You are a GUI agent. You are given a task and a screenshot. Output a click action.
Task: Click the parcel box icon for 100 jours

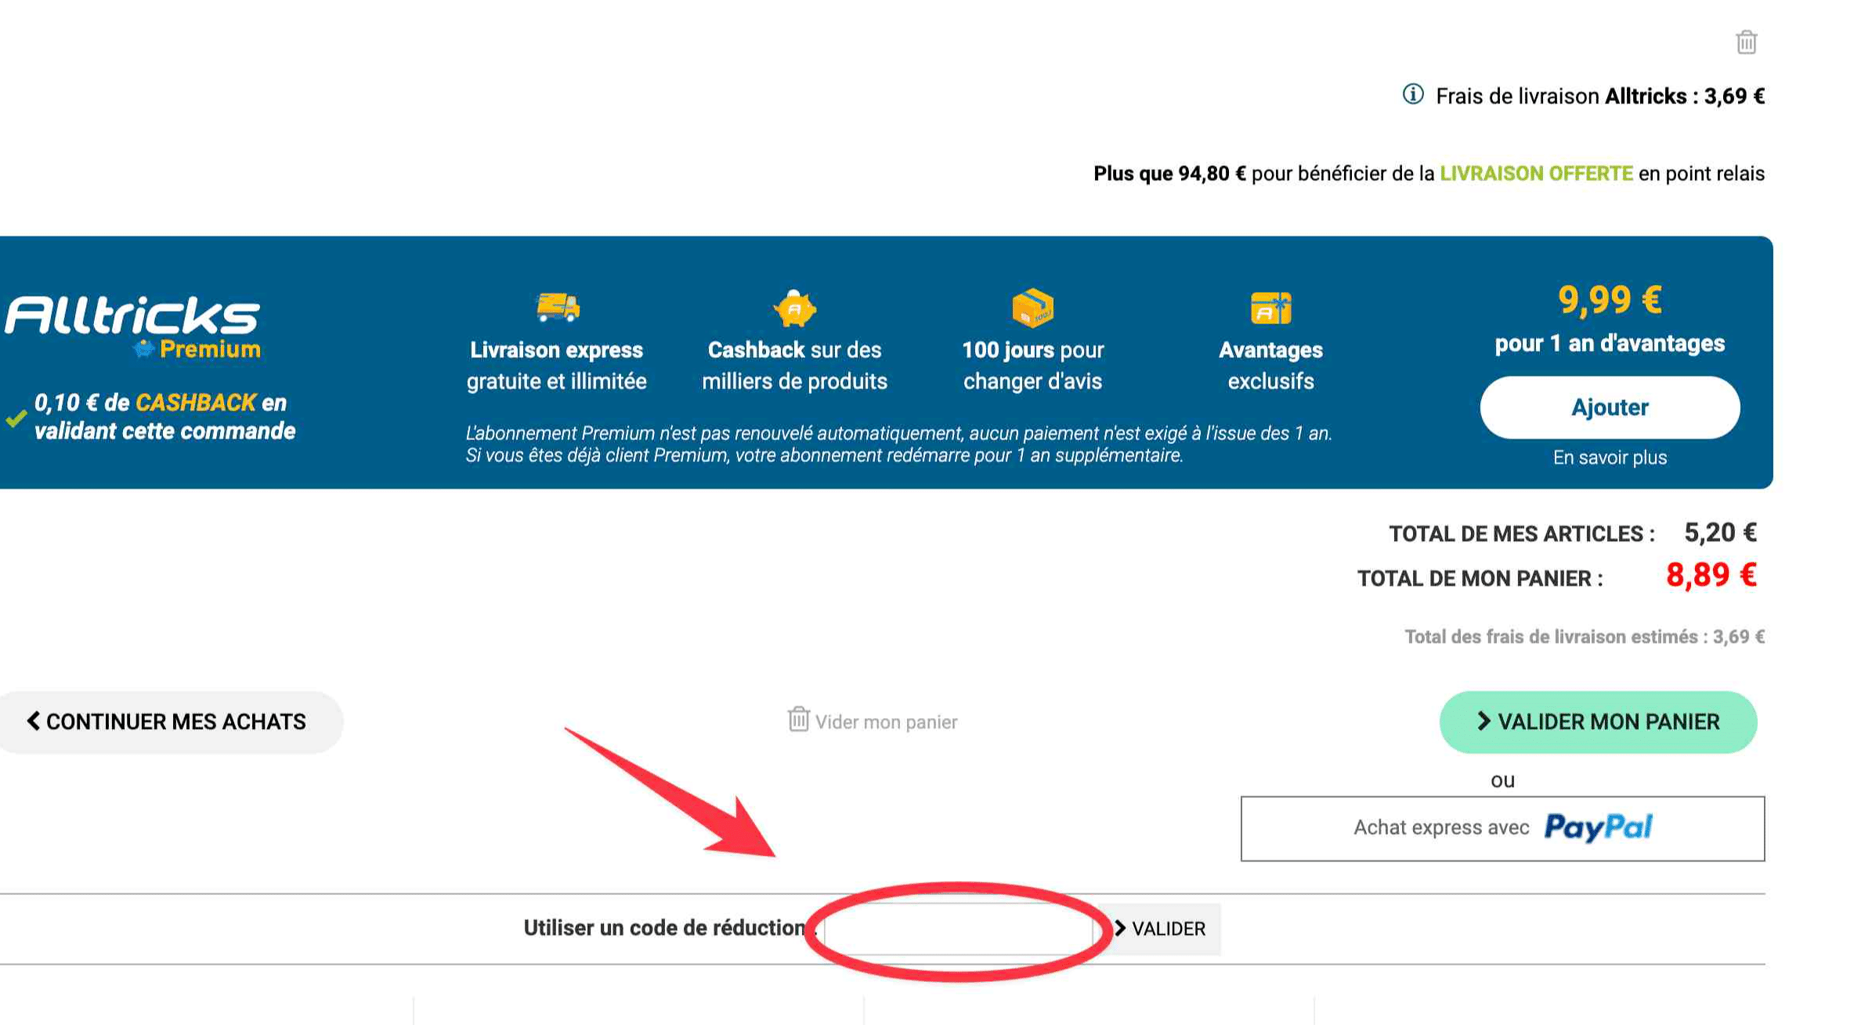point(1032,307)
